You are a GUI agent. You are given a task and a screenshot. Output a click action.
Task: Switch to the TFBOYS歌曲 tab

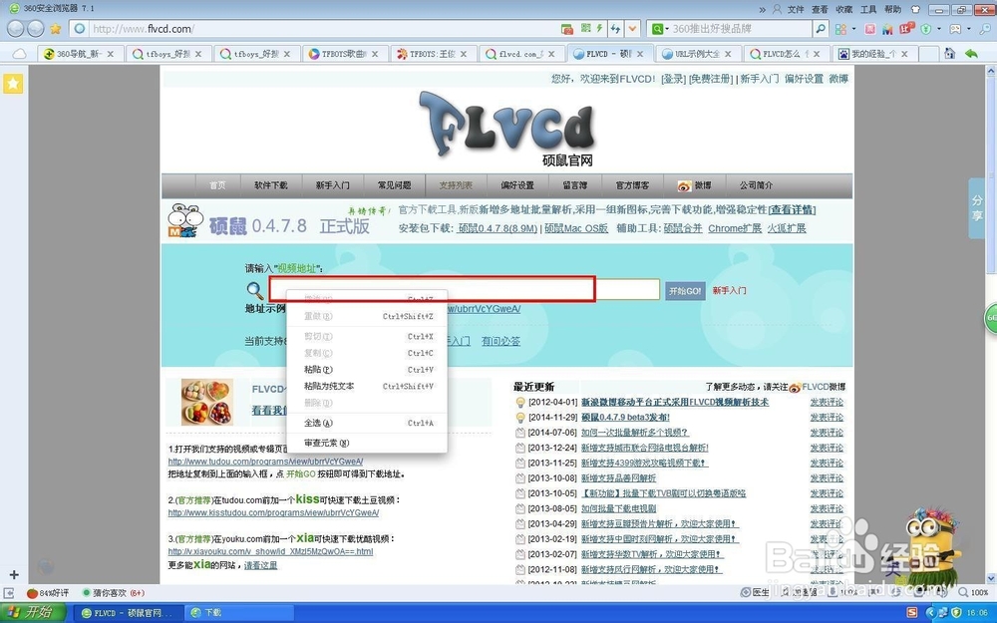click(x=343, y=54)
